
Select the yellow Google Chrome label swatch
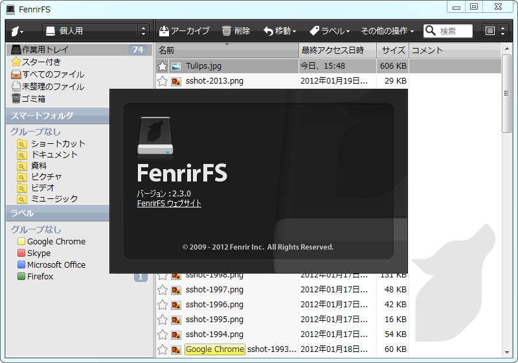[x=21, y=241]
